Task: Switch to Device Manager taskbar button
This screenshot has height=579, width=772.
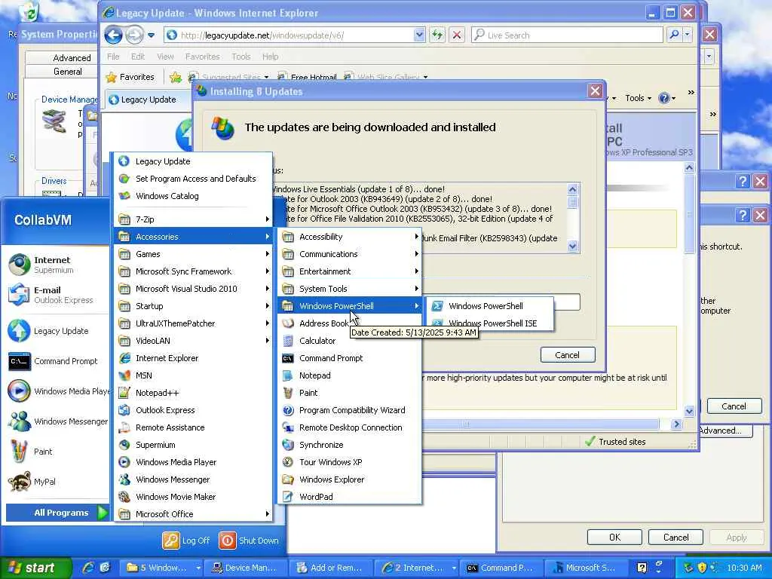Action: [244, 568]
